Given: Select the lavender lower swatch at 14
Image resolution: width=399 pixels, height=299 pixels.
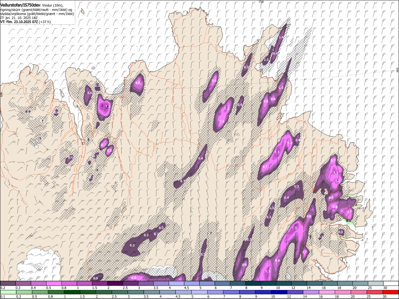Looking at the screenshot, I should 311,292.
